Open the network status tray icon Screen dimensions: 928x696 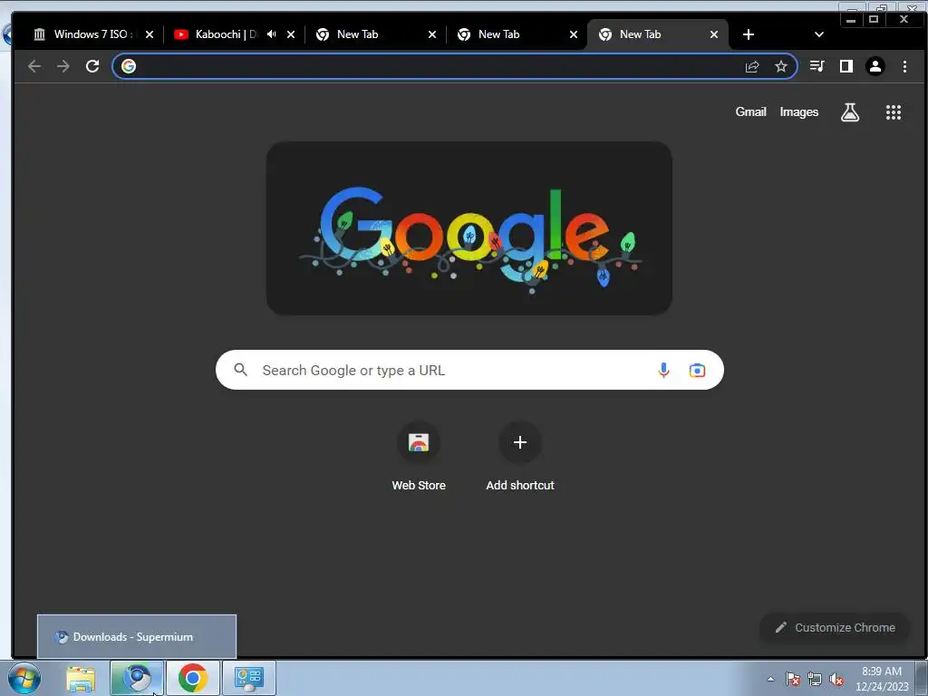815,679
